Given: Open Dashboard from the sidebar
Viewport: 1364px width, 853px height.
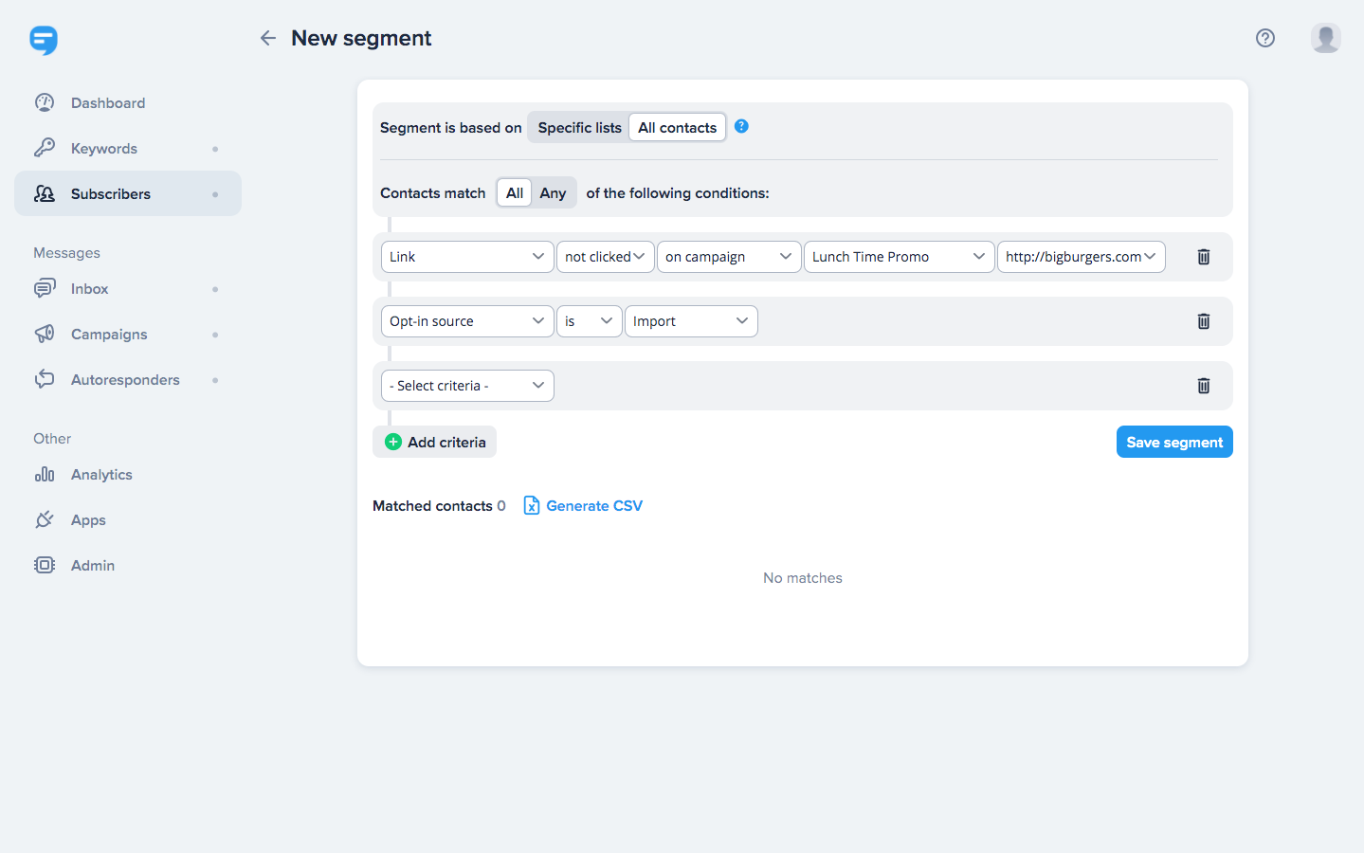Looking at the screenshot, I should tap(107, 103).
